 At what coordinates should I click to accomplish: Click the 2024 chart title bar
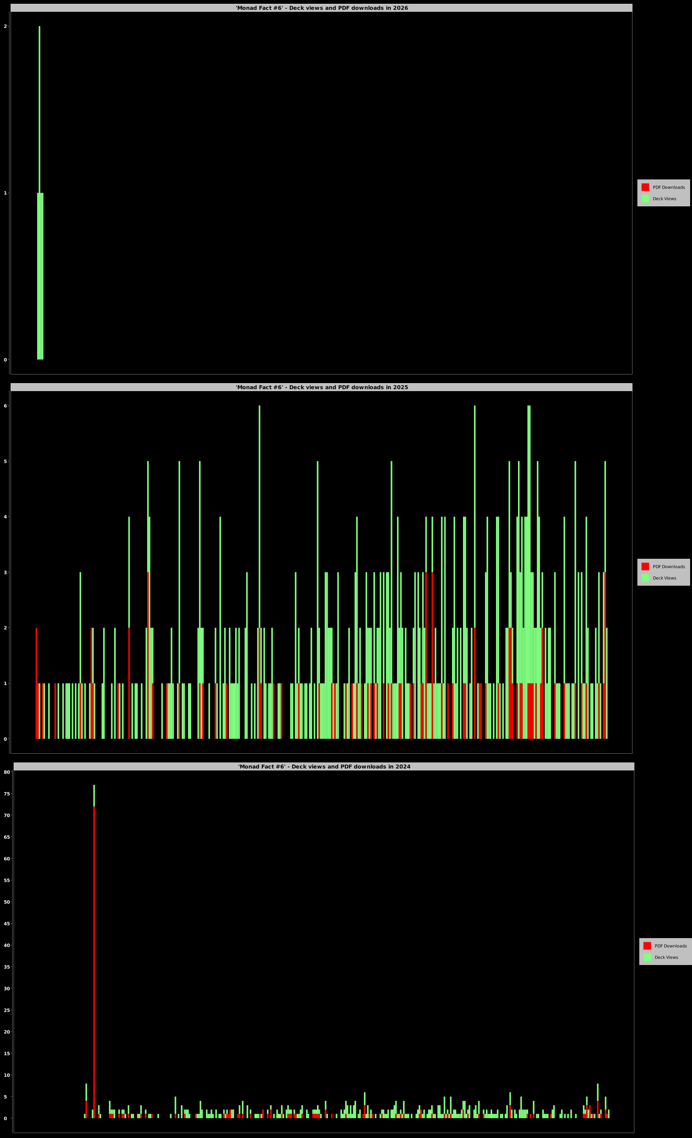(x=323, y=766)
